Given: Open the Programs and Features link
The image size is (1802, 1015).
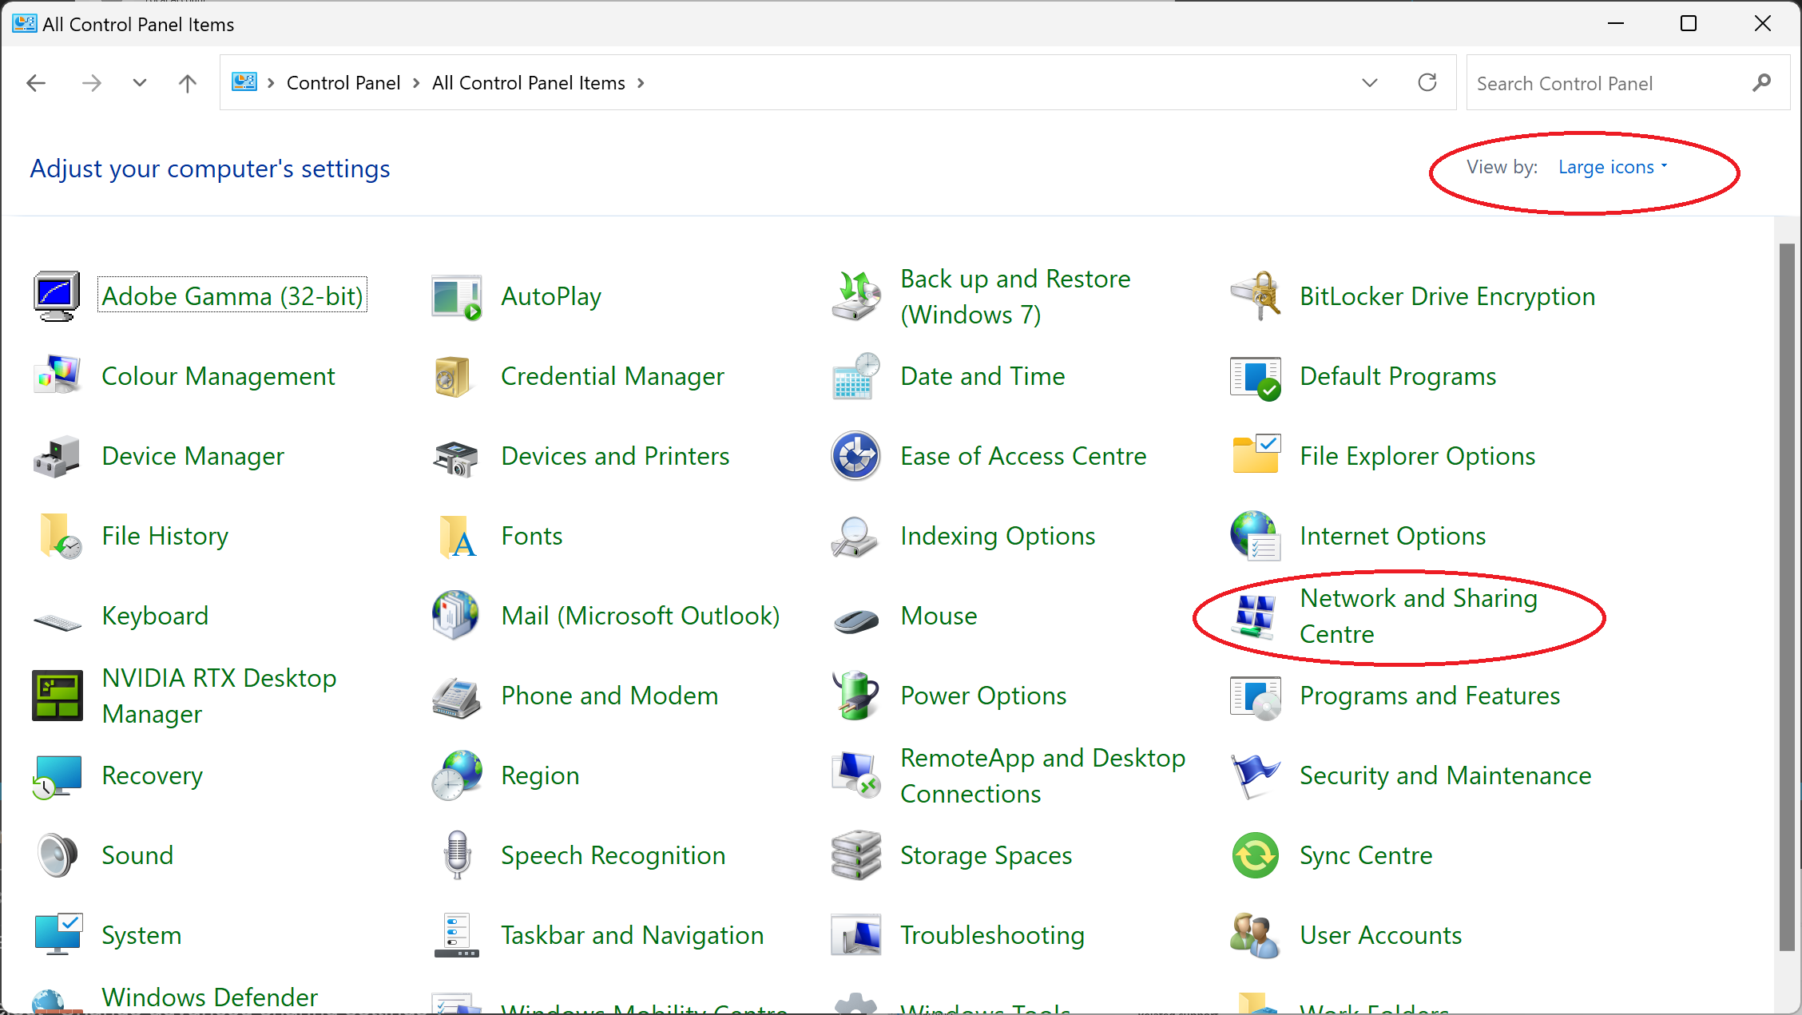Looking at the screenshot, I should point(1429,696).
